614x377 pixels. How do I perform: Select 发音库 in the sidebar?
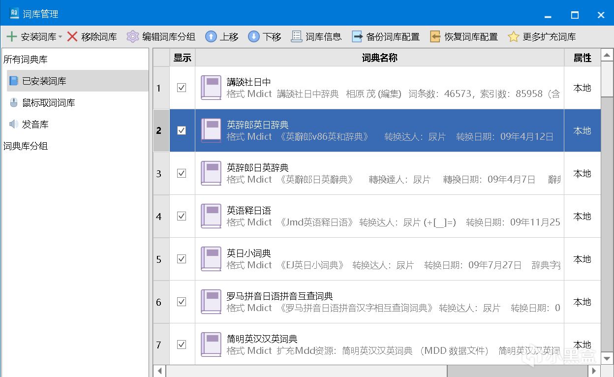[x=35, y=125]
